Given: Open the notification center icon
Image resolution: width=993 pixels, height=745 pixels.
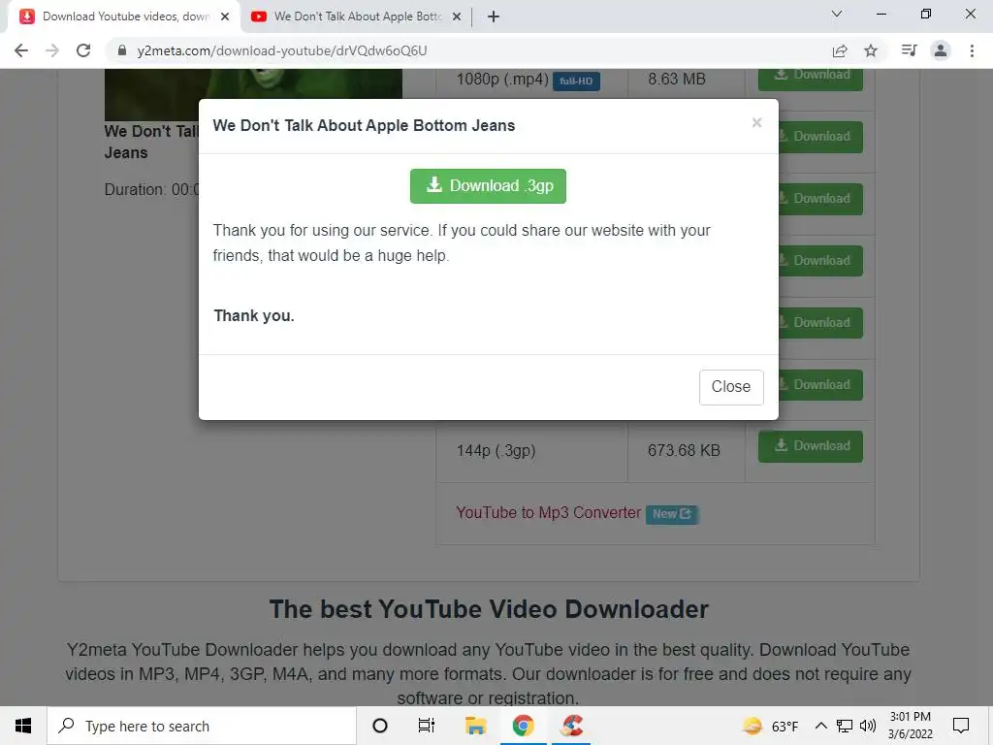Looking at the screenshot, I should pyautogui.click(x=961, y=726).
